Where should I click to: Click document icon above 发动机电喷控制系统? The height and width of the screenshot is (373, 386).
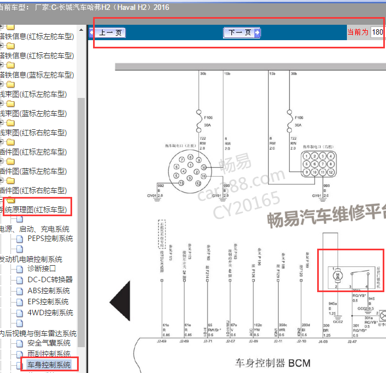coord(20,249)
